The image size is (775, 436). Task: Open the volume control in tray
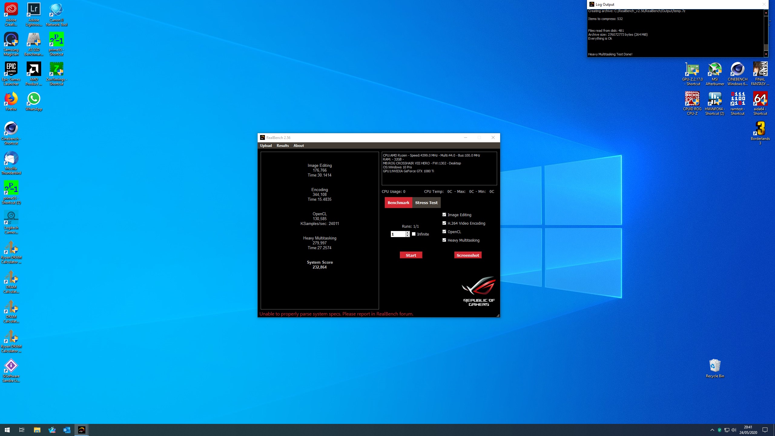click(734, 430)
